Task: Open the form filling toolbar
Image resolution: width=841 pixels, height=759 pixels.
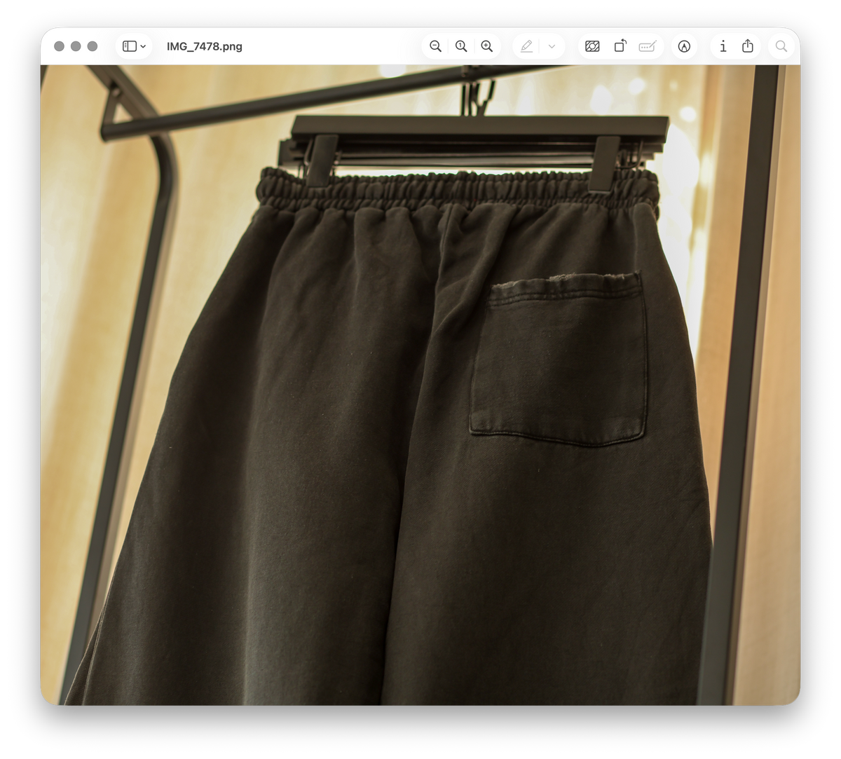Action: coord(648,46)
